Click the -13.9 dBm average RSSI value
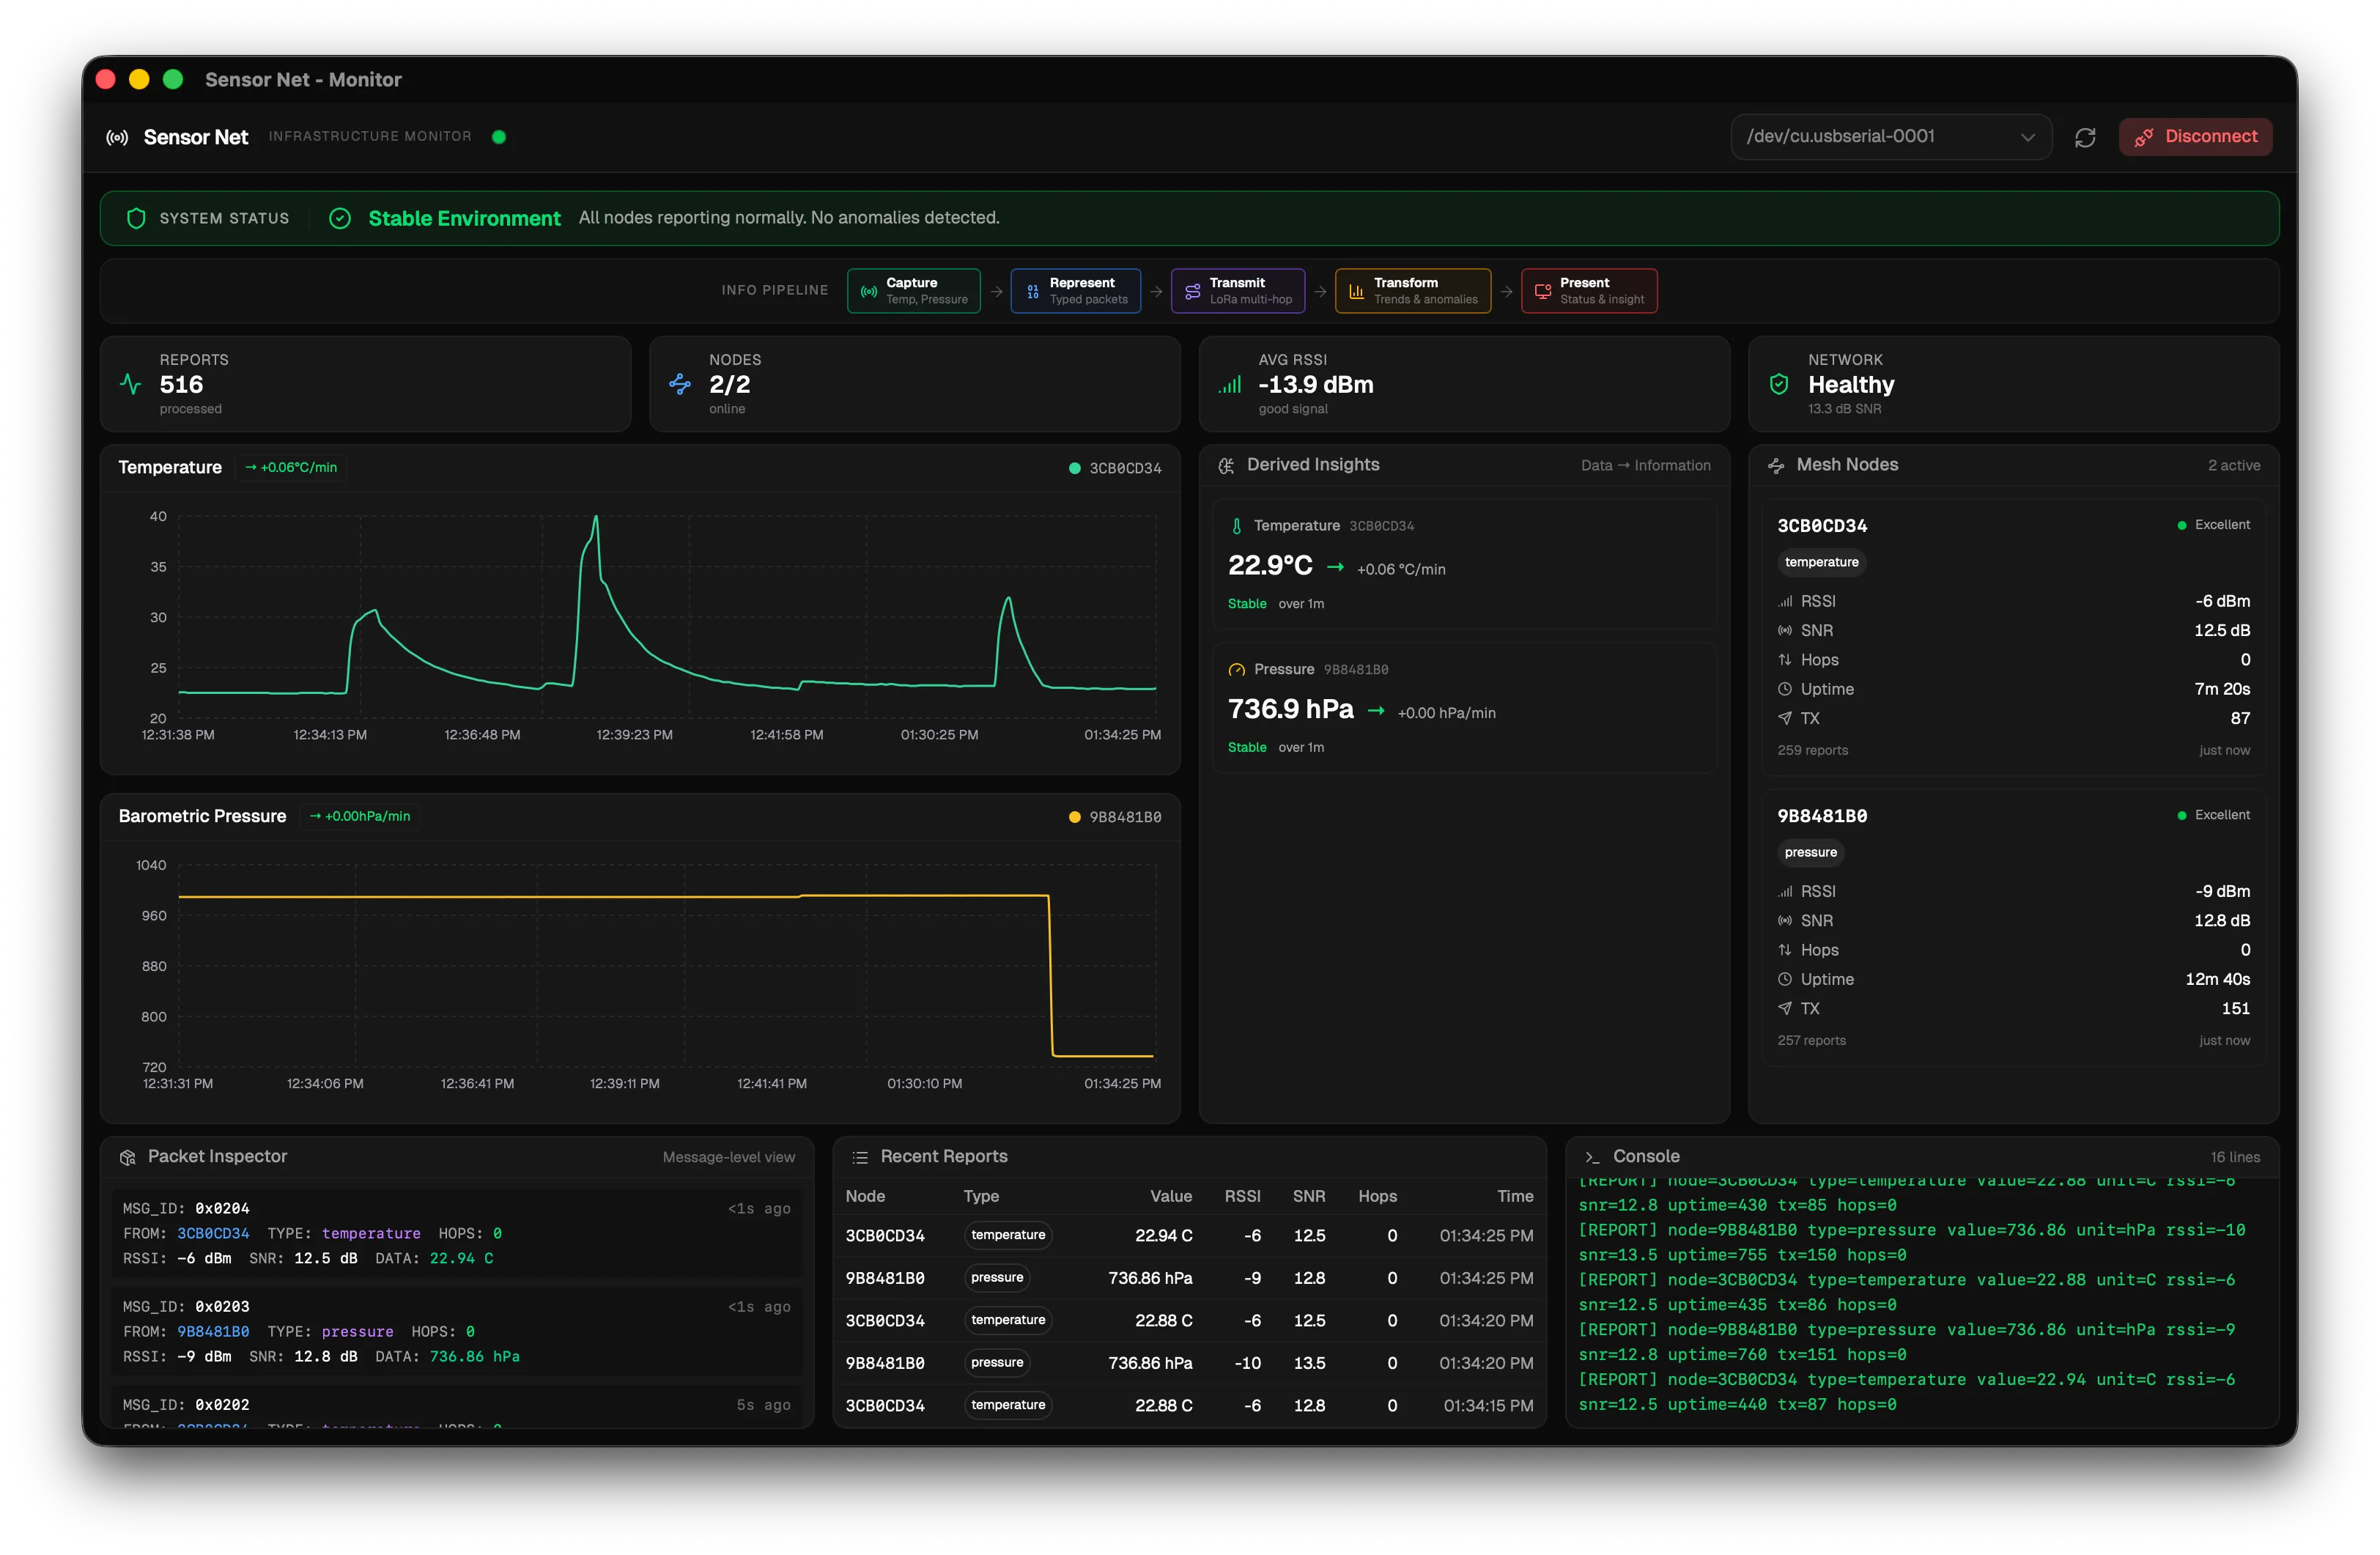2380x1555 pixels. (1315, 385)
